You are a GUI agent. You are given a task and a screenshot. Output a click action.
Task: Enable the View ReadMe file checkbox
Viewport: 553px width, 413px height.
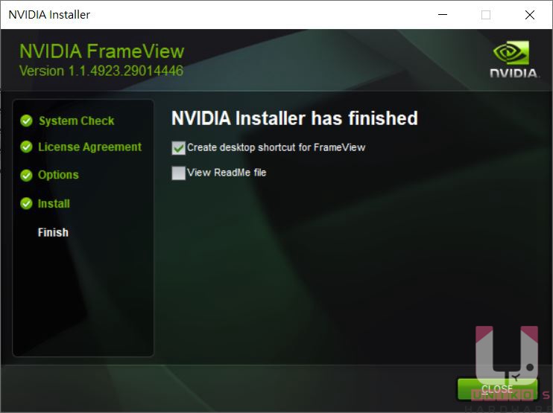tap(178, 173)
